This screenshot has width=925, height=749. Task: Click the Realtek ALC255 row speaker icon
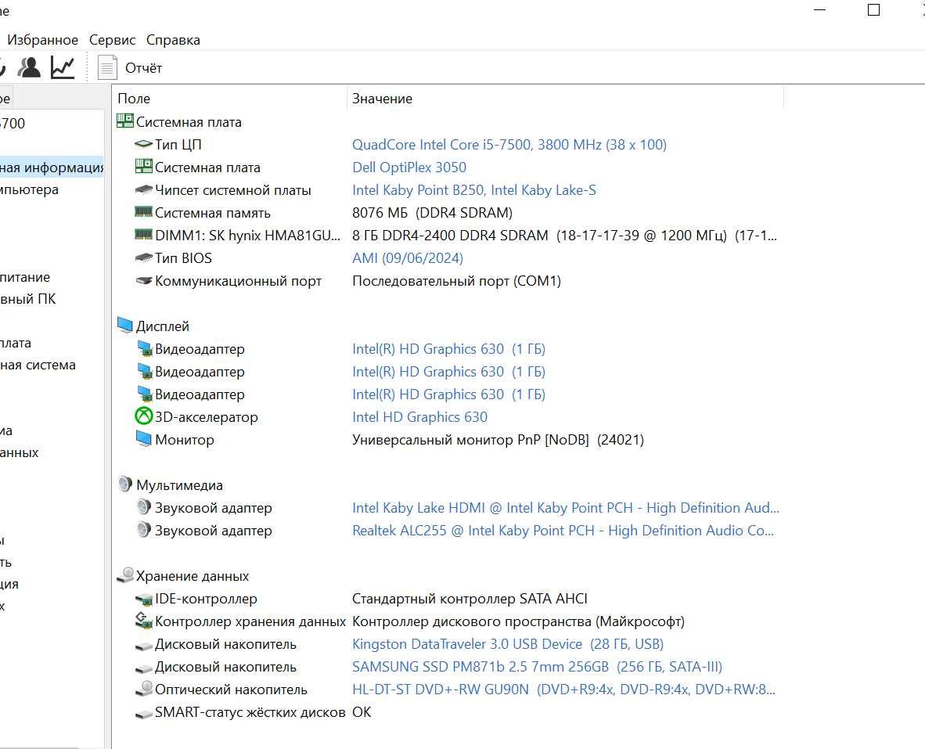[143, 530]
